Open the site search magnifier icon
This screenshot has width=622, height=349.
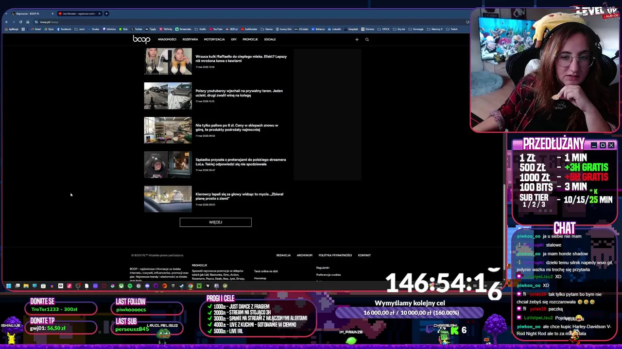coord(367,39)
